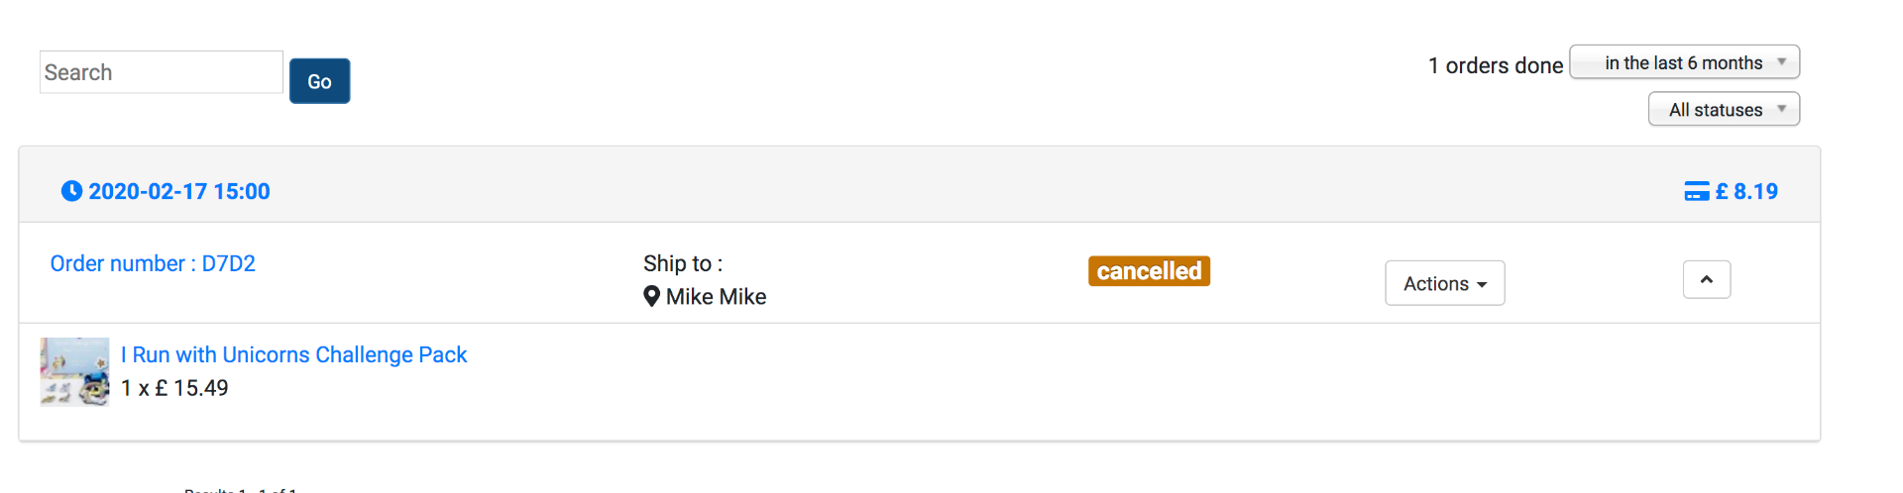This screenshot has width=1903, height=493.
Task: Open order number D7D2 link
Action: [153, 263]
